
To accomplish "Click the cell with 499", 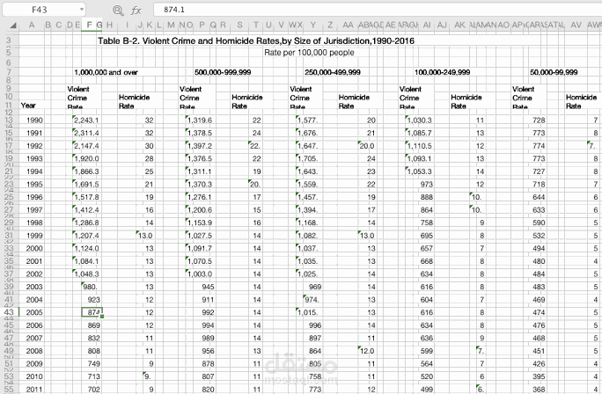I will tap(427, 389).
